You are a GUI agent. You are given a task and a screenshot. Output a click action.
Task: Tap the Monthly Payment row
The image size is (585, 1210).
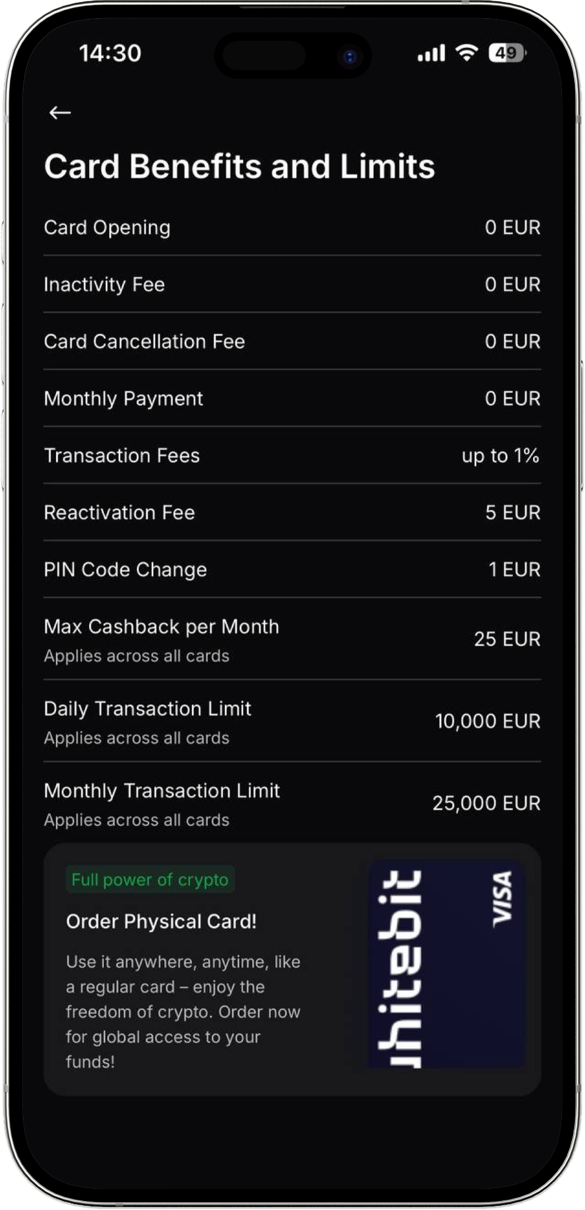tap(292, 398)
